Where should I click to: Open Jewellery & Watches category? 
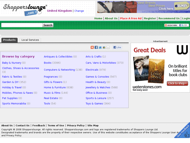(98, 87)
